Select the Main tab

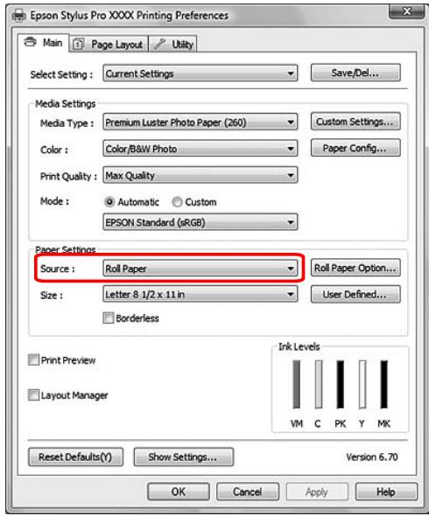click(x=44, y=43)
